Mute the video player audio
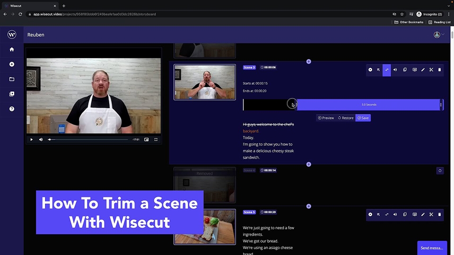Image resolution: width=454 pixels, height=255 pixels. pyautogui.click(x=41, y=140)
